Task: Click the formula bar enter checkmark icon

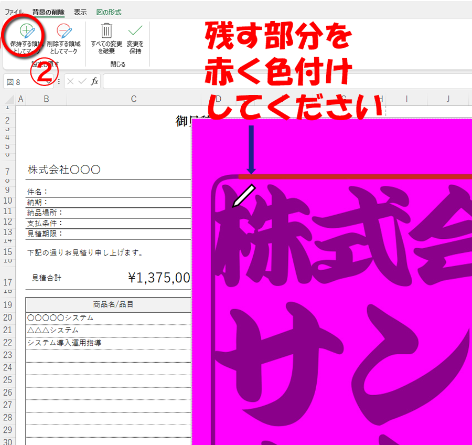Action: (x=82, y=81)
